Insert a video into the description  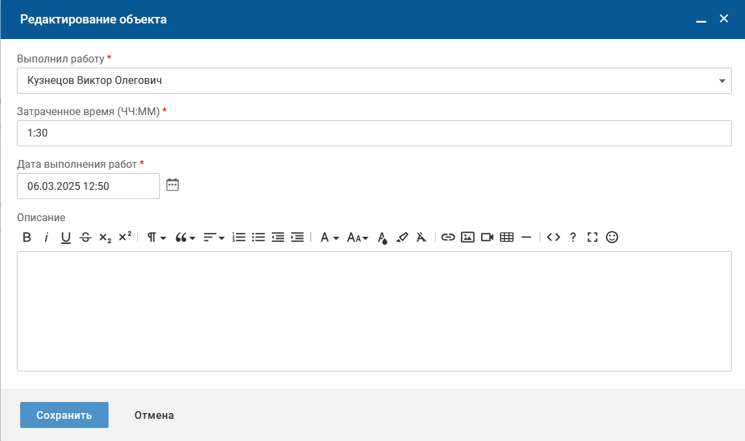click(487, 237)
